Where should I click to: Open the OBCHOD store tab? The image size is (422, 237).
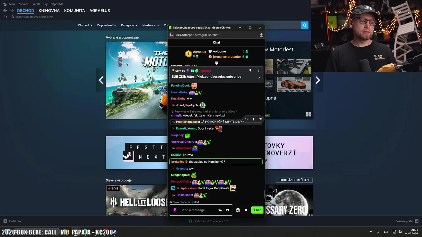25,11
